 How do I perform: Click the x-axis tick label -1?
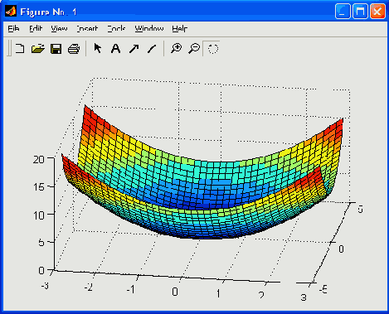tap(130, 290)
